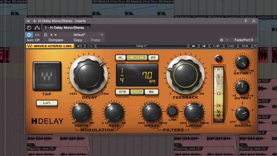This screenshot has height=156, width=277.
Task: Select the Copy option
Action: pyautogui.click(x=78, y=40)
